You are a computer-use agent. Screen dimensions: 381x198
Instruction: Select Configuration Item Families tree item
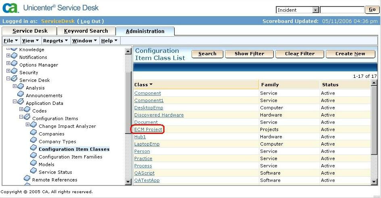71,157
